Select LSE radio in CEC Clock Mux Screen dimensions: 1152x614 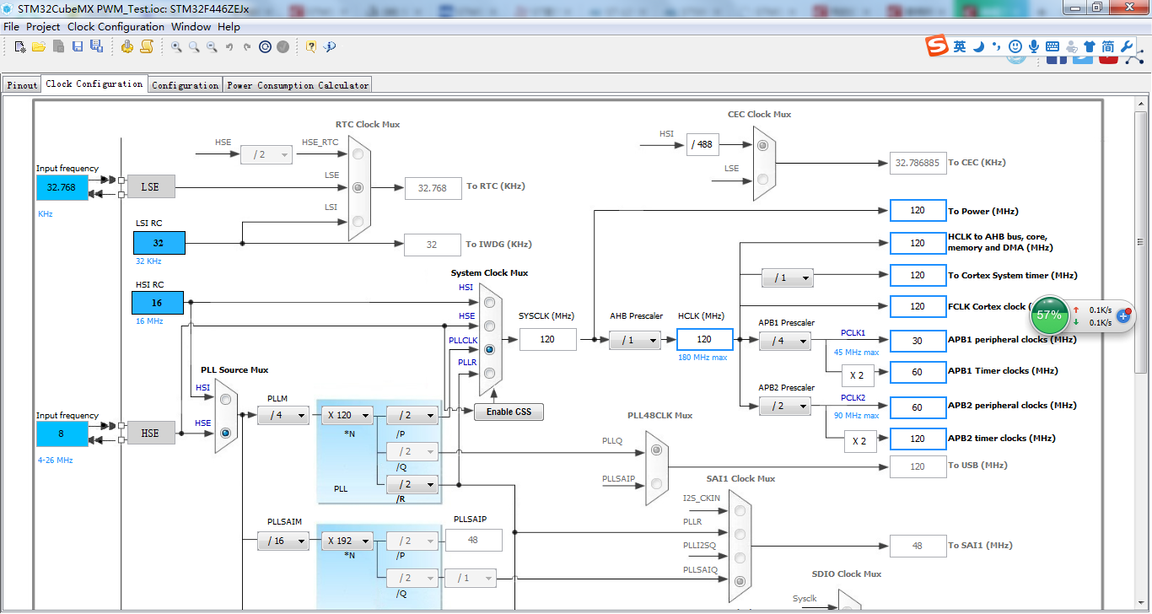point(763,179)
